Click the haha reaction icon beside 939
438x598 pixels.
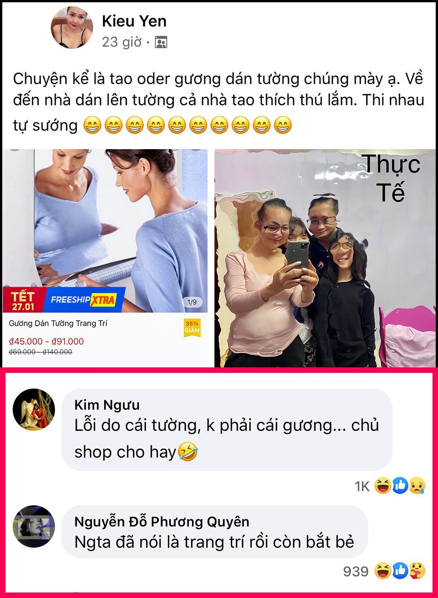(x=383, y=571)
